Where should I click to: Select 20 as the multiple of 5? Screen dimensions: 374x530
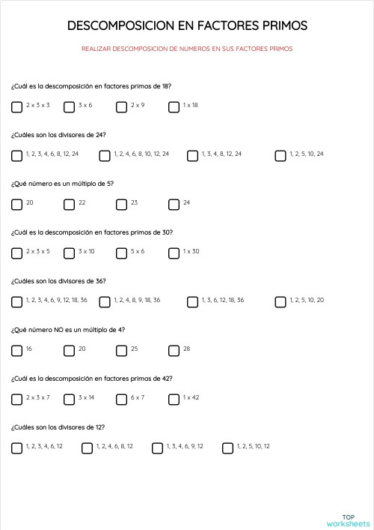(x=17, y=205)
